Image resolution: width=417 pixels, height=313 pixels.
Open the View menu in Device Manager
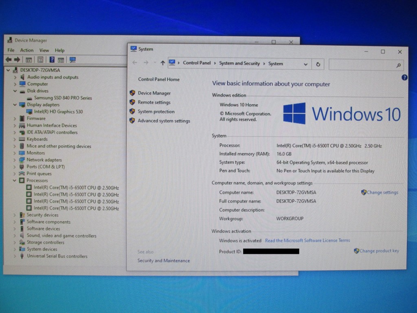44,50
